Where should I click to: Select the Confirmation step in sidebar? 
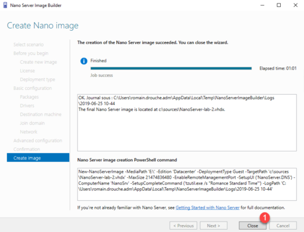tap(27, 149)
